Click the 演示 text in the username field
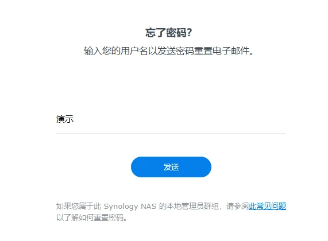The height and width of the screenshot is (241, 328). pyautogui.click(x=65, y=119)
